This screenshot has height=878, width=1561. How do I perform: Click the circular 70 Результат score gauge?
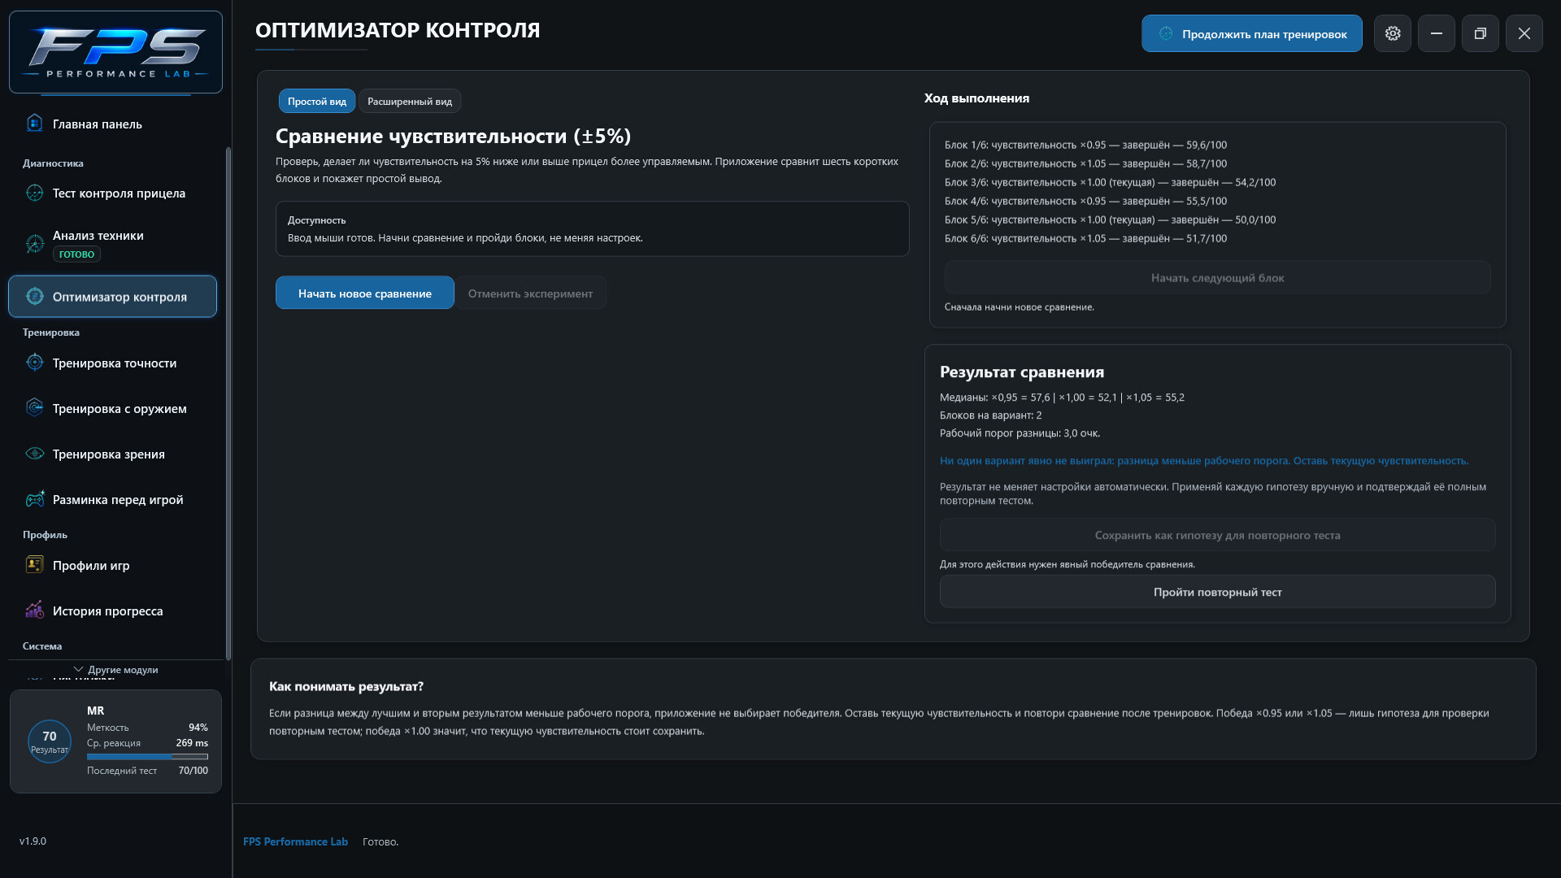click(x=50, y=741)
